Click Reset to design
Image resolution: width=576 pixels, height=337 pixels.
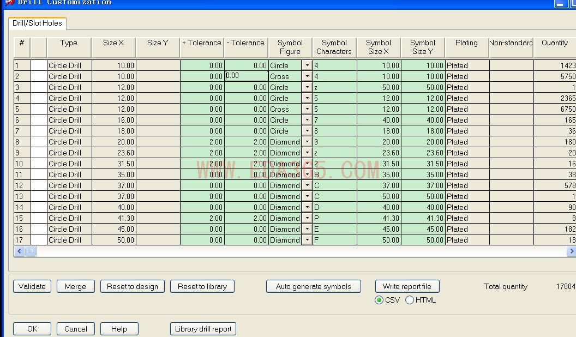click(x=132, y=286)
